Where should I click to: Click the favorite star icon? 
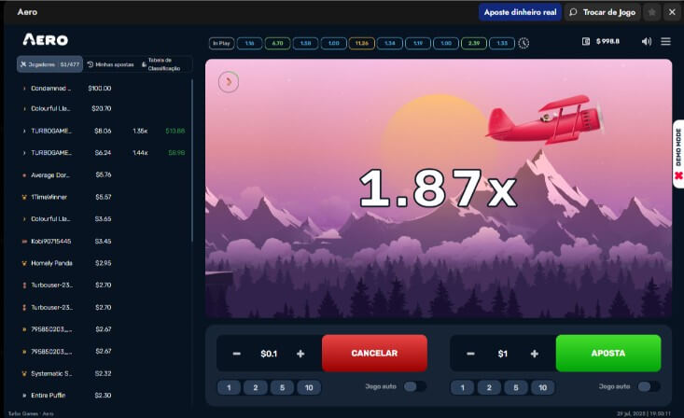[x=651, y=12]
